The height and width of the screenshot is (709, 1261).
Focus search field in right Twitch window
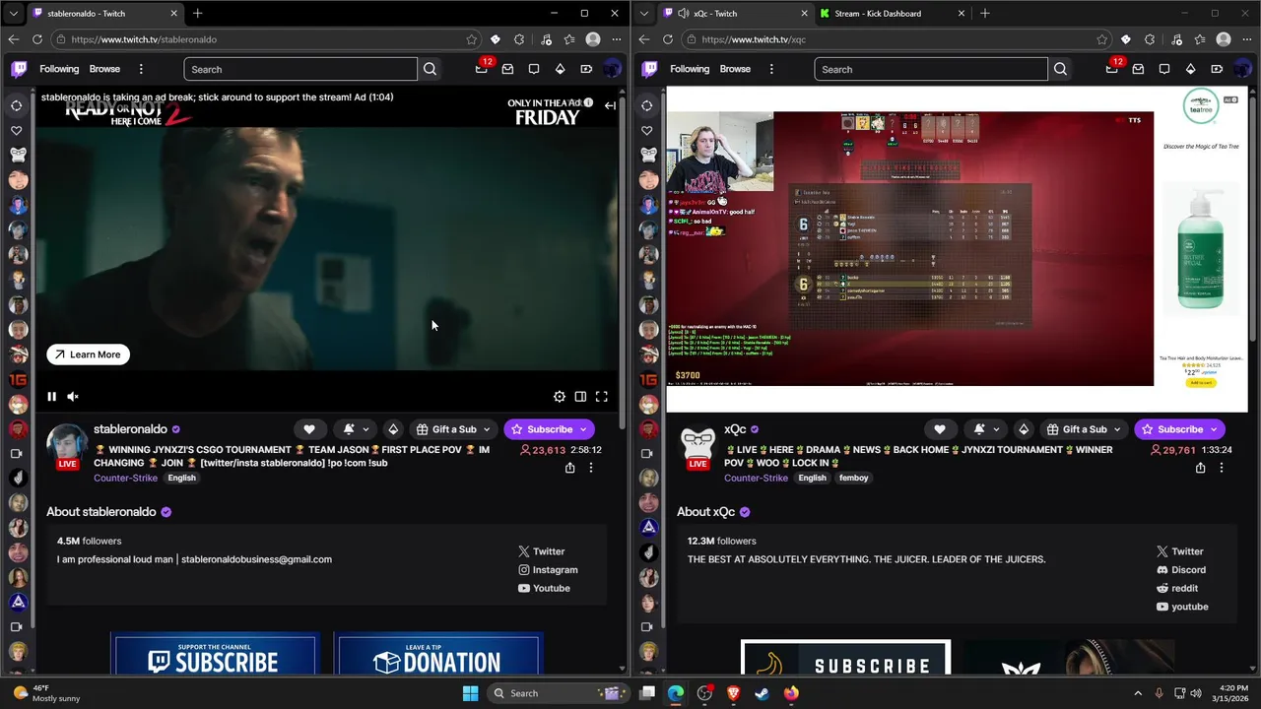point(931,69)
